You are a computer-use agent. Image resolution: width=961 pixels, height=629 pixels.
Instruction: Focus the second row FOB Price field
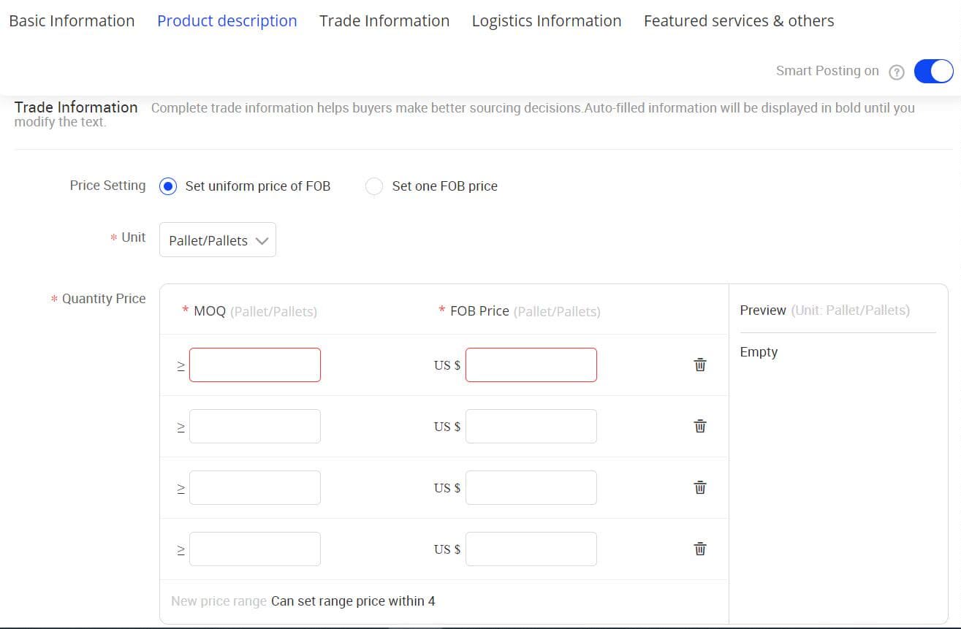pyautogui.click(x=531, y=426)
